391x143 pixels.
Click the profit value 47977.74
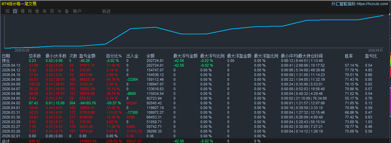click(87, 65)
